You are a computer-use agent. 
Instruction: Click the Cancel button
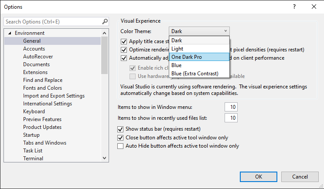[300, 177]
